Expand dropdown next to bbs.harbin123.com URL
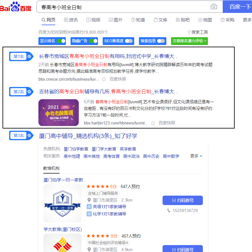The width and height of the screenshot is (252, 252). 153,123
